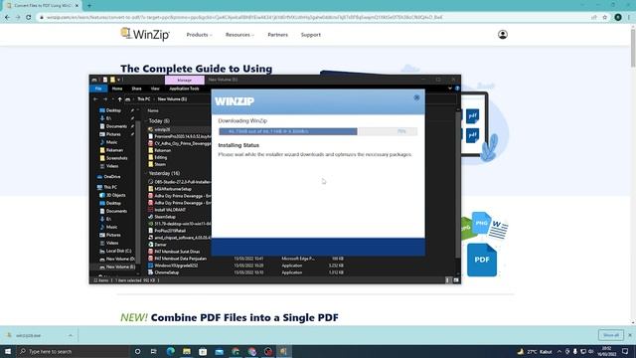
Task: Bookmark this page with star icon
Action: [605, 18]
